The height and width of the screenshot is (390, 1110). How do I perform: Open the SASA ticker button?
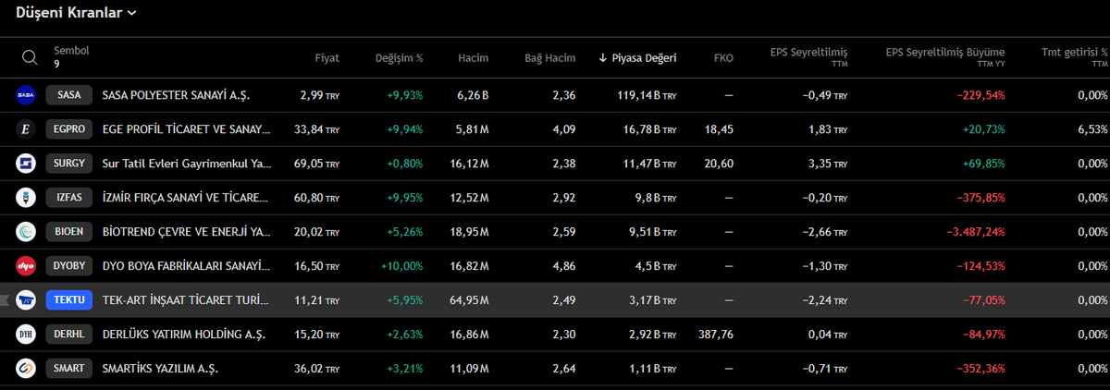(69, 95)
